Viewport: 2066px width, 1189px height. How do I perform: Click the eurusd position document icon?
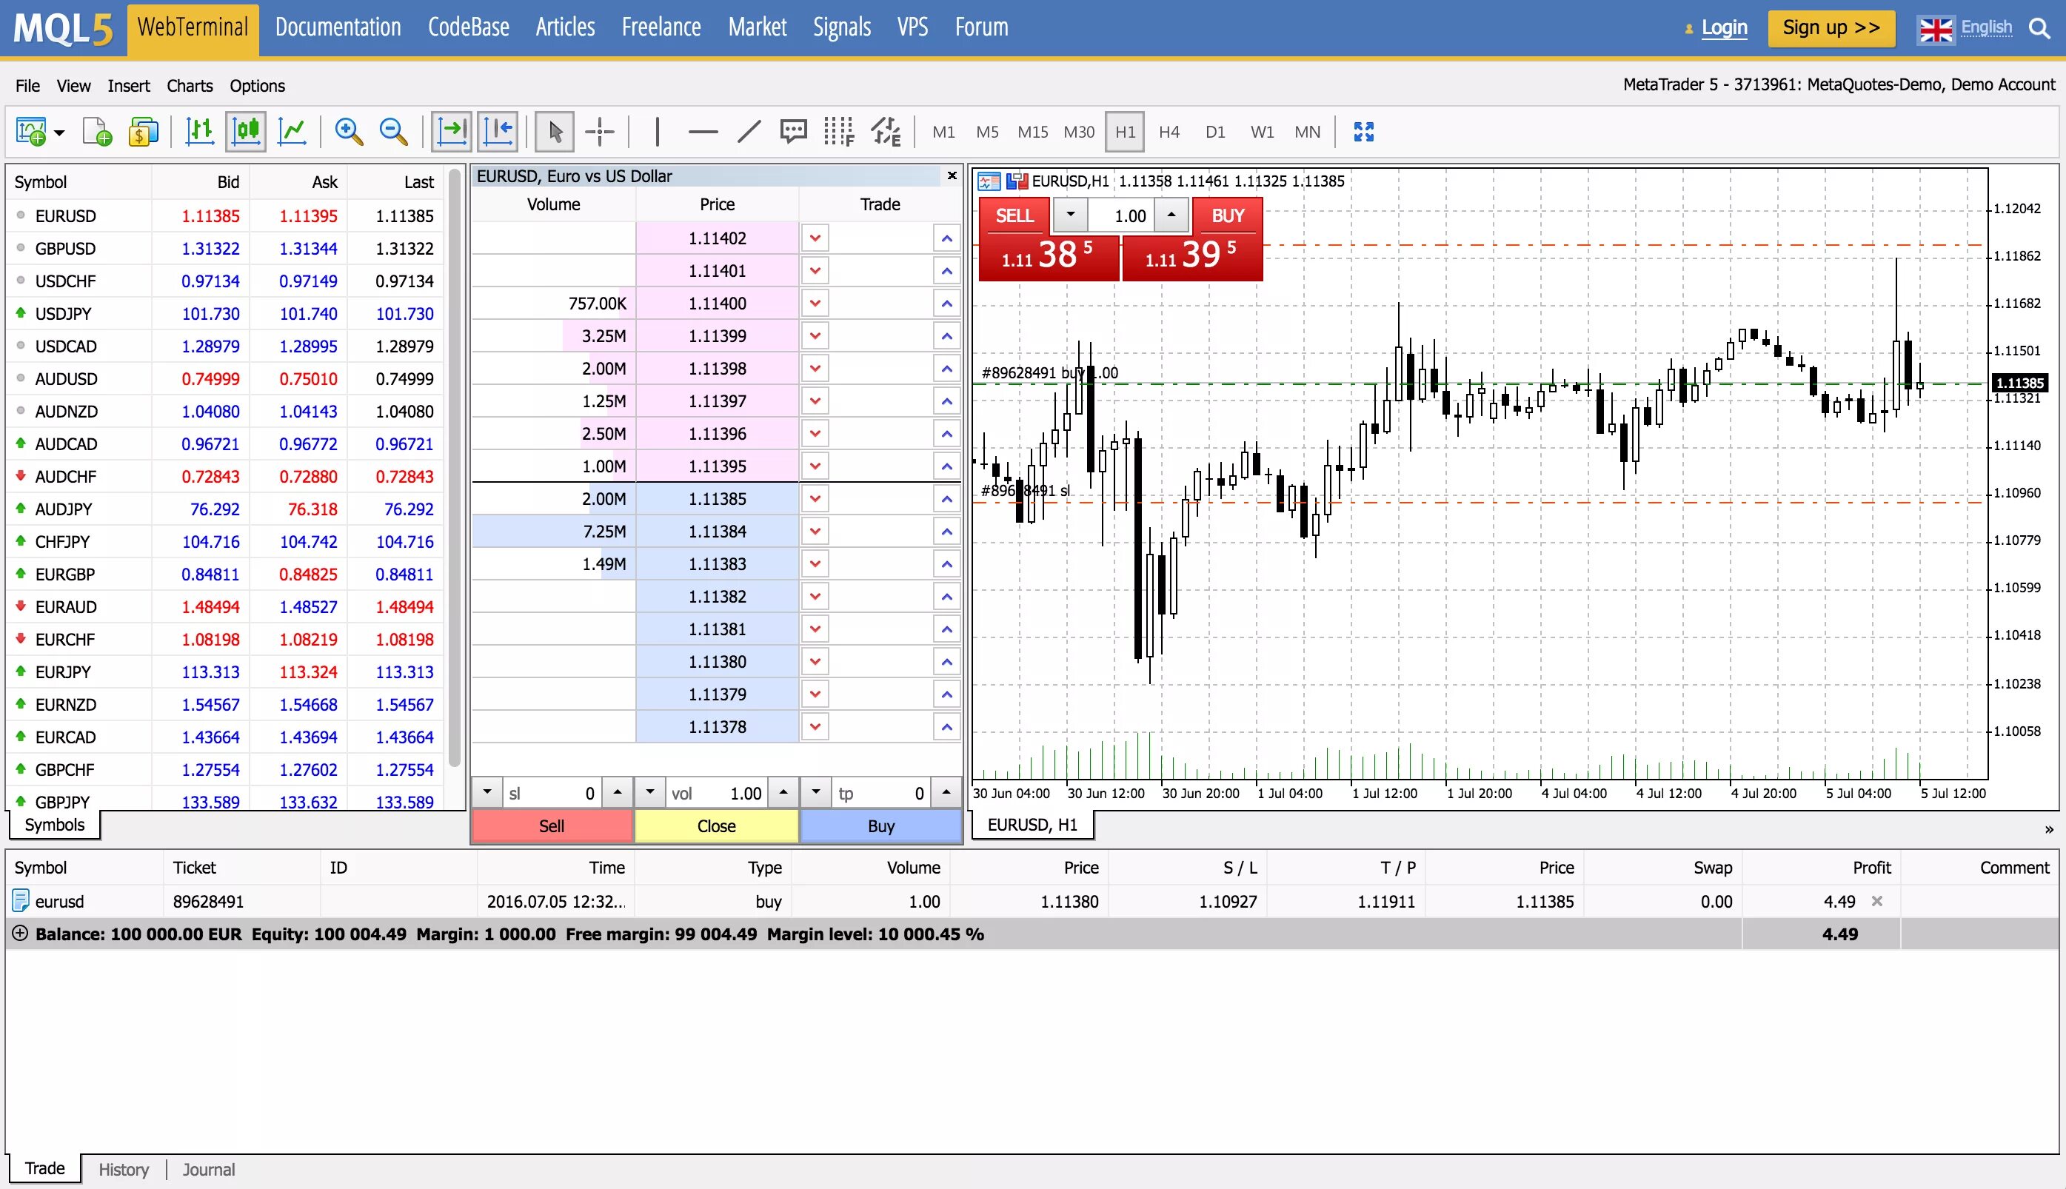21,901
